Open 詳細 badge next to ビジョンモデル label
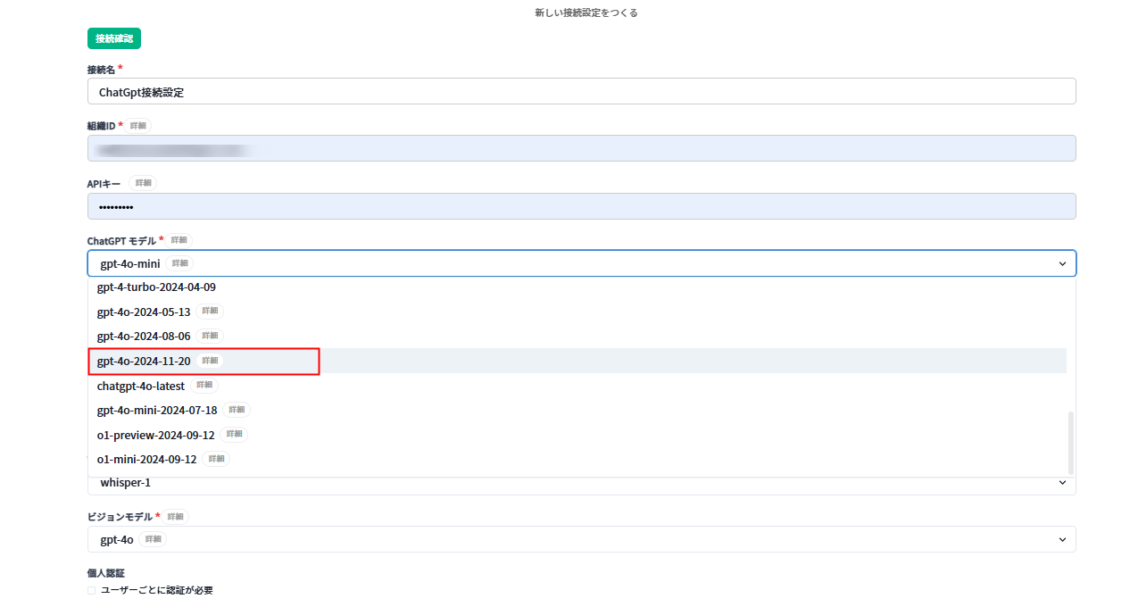Screen dimensions: 1130x607 click(175, 517)
